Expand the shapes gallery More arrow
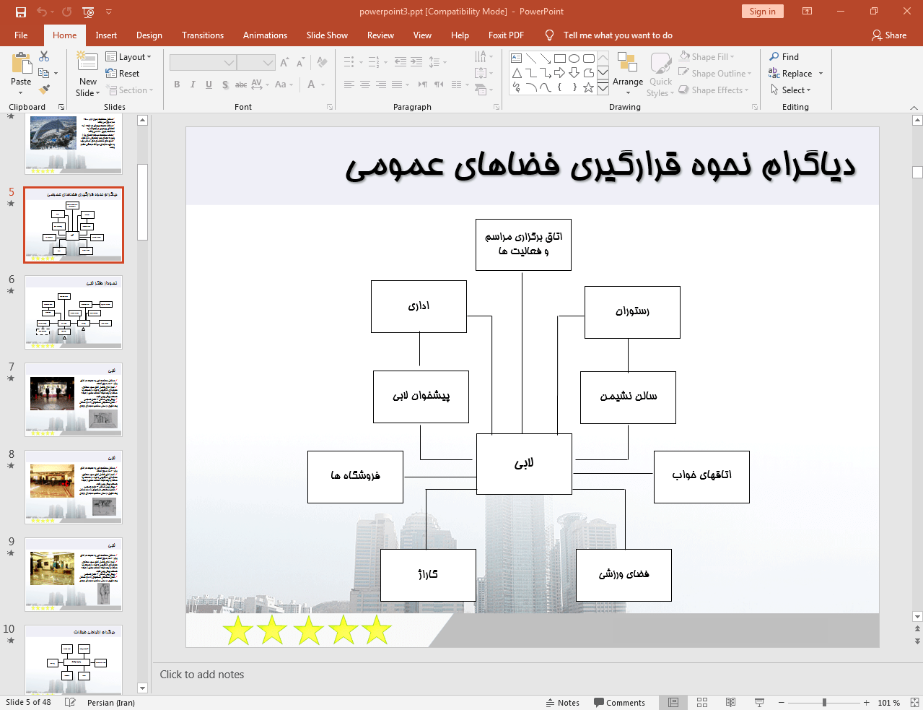The height and width of the screenshot is (710, 923). point(603,87)
